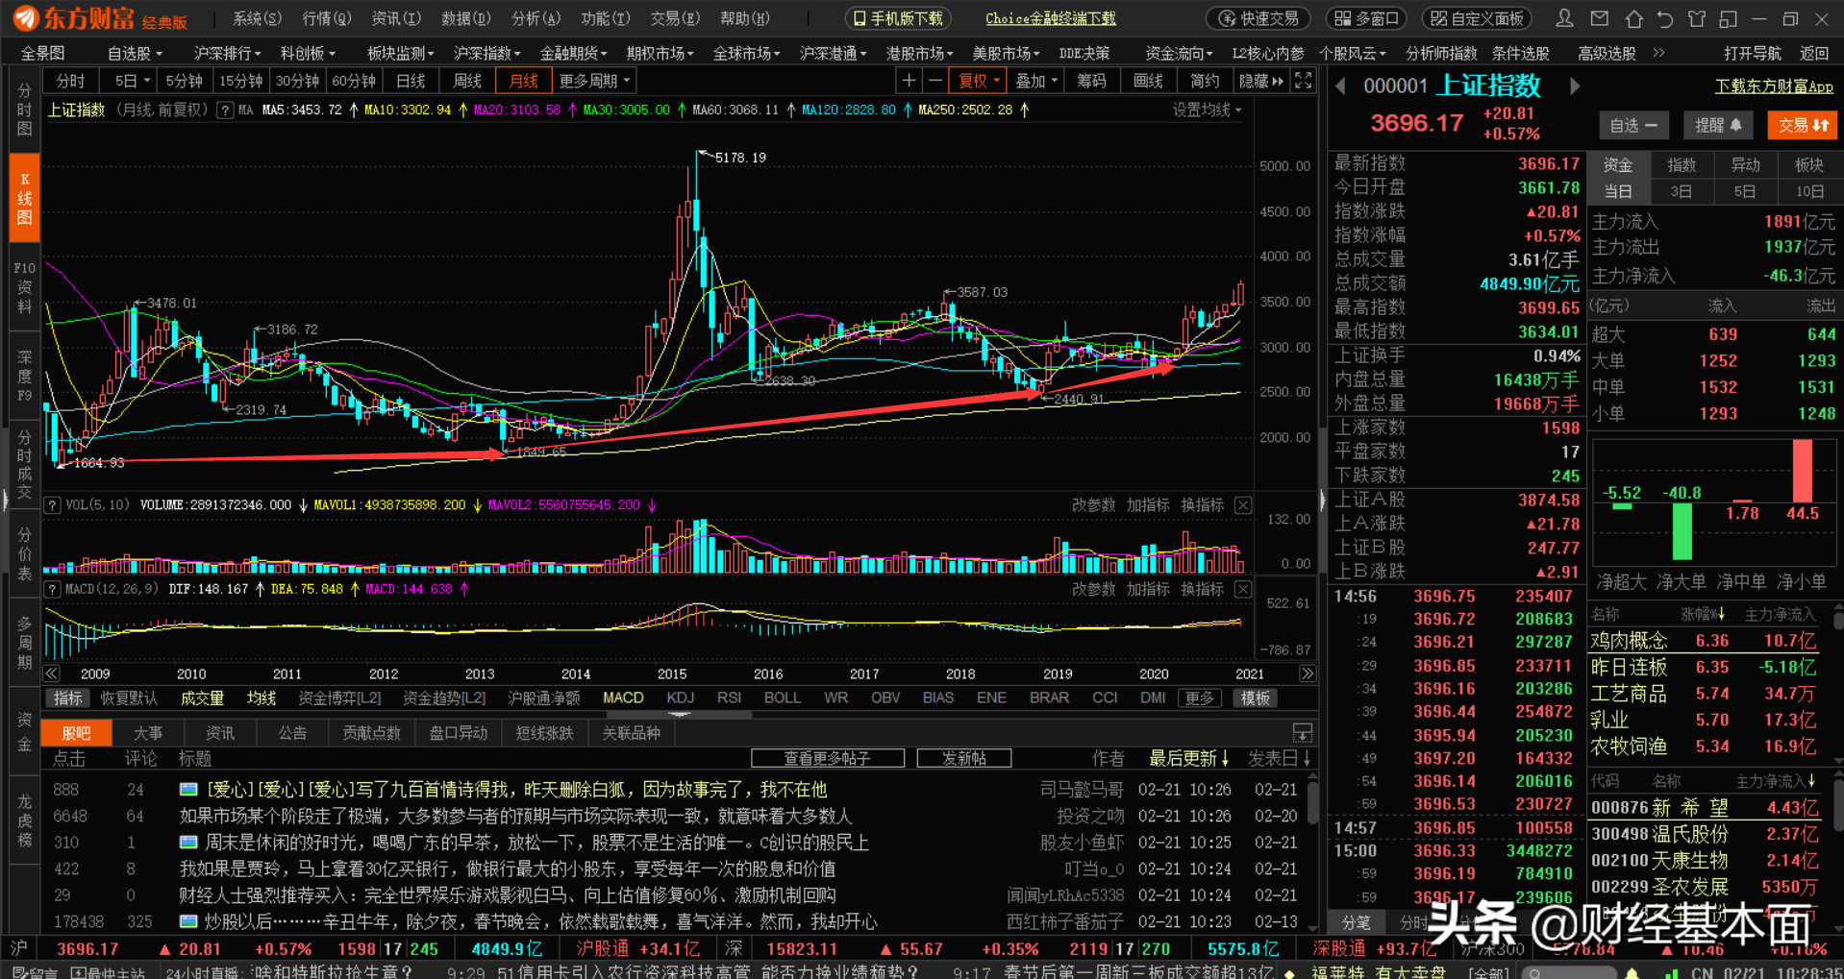The width and height of the screenshot is (1844, 979).
Task: Open the skin theme shirt icon
Action: pyautogui.click(x=1697, y=18)
